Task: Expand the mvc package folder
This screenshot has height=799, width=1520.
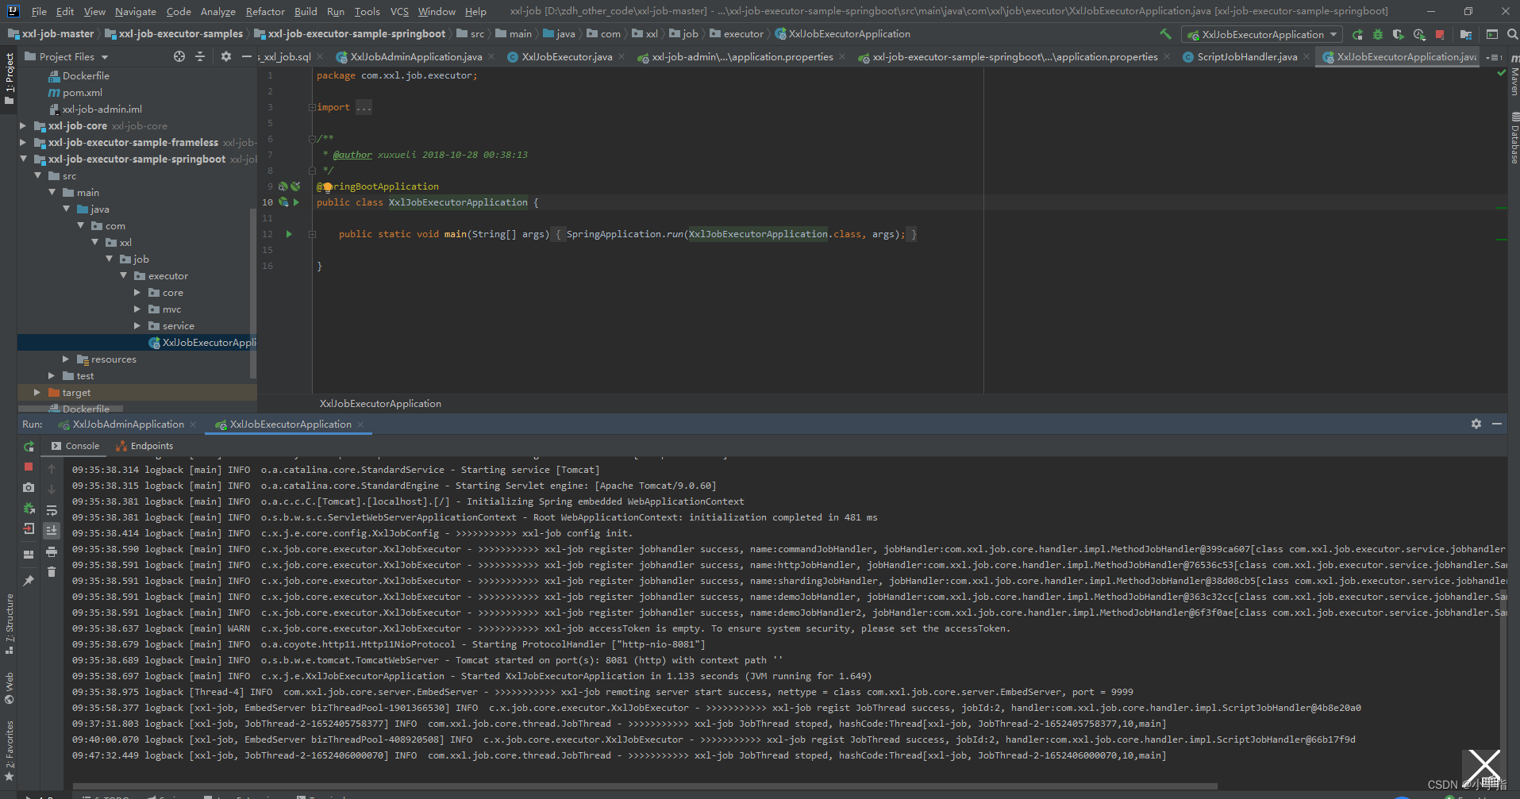Action: [x=137, y=309]
